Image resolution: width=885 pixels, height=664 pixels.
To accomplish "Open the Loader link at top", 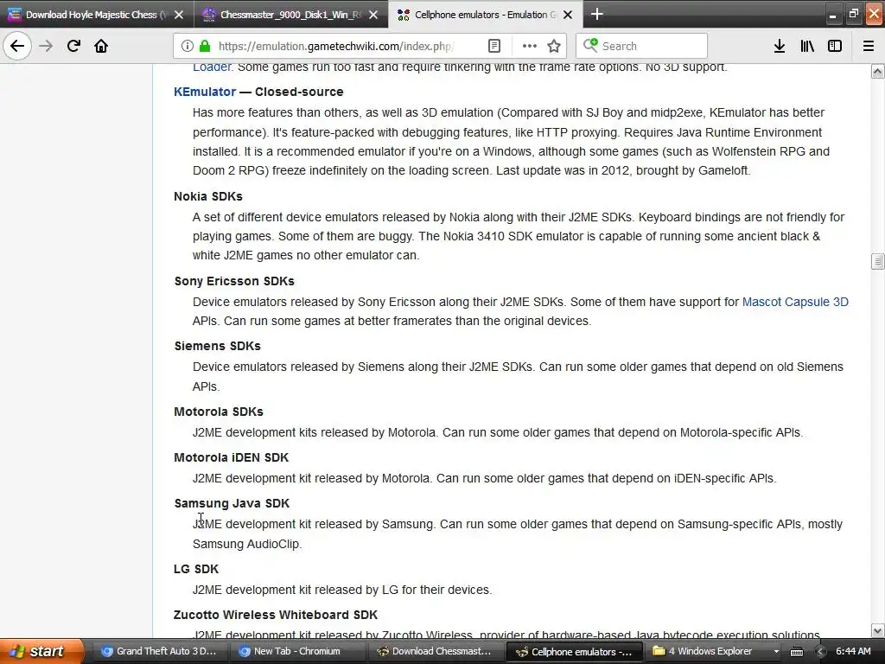I will (x=212, y=67).
